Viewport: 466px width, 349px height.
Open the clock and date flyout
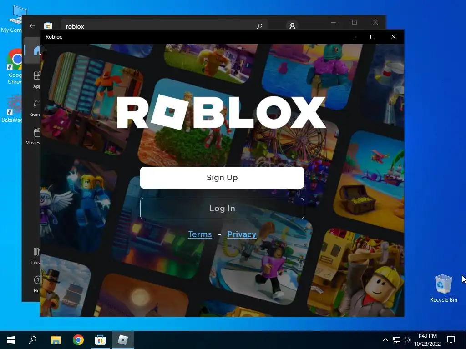coord(427,340)
